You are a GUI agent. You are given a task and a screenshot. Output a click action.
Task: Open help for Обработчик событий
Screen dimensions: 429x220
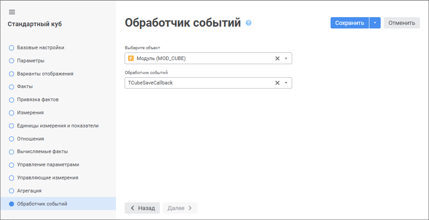(248, 23)
